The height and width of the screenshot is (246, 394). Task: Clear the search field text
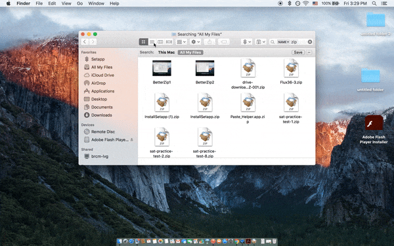coord(310,42)
